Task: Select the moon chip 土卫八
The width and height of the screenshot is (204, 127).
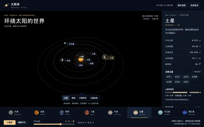Action: [x=186, y=82]
